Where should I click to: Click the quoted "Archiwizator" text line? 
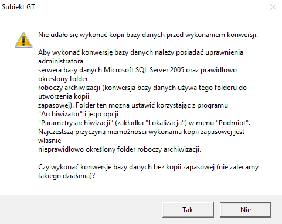click(x=78, y=114)
